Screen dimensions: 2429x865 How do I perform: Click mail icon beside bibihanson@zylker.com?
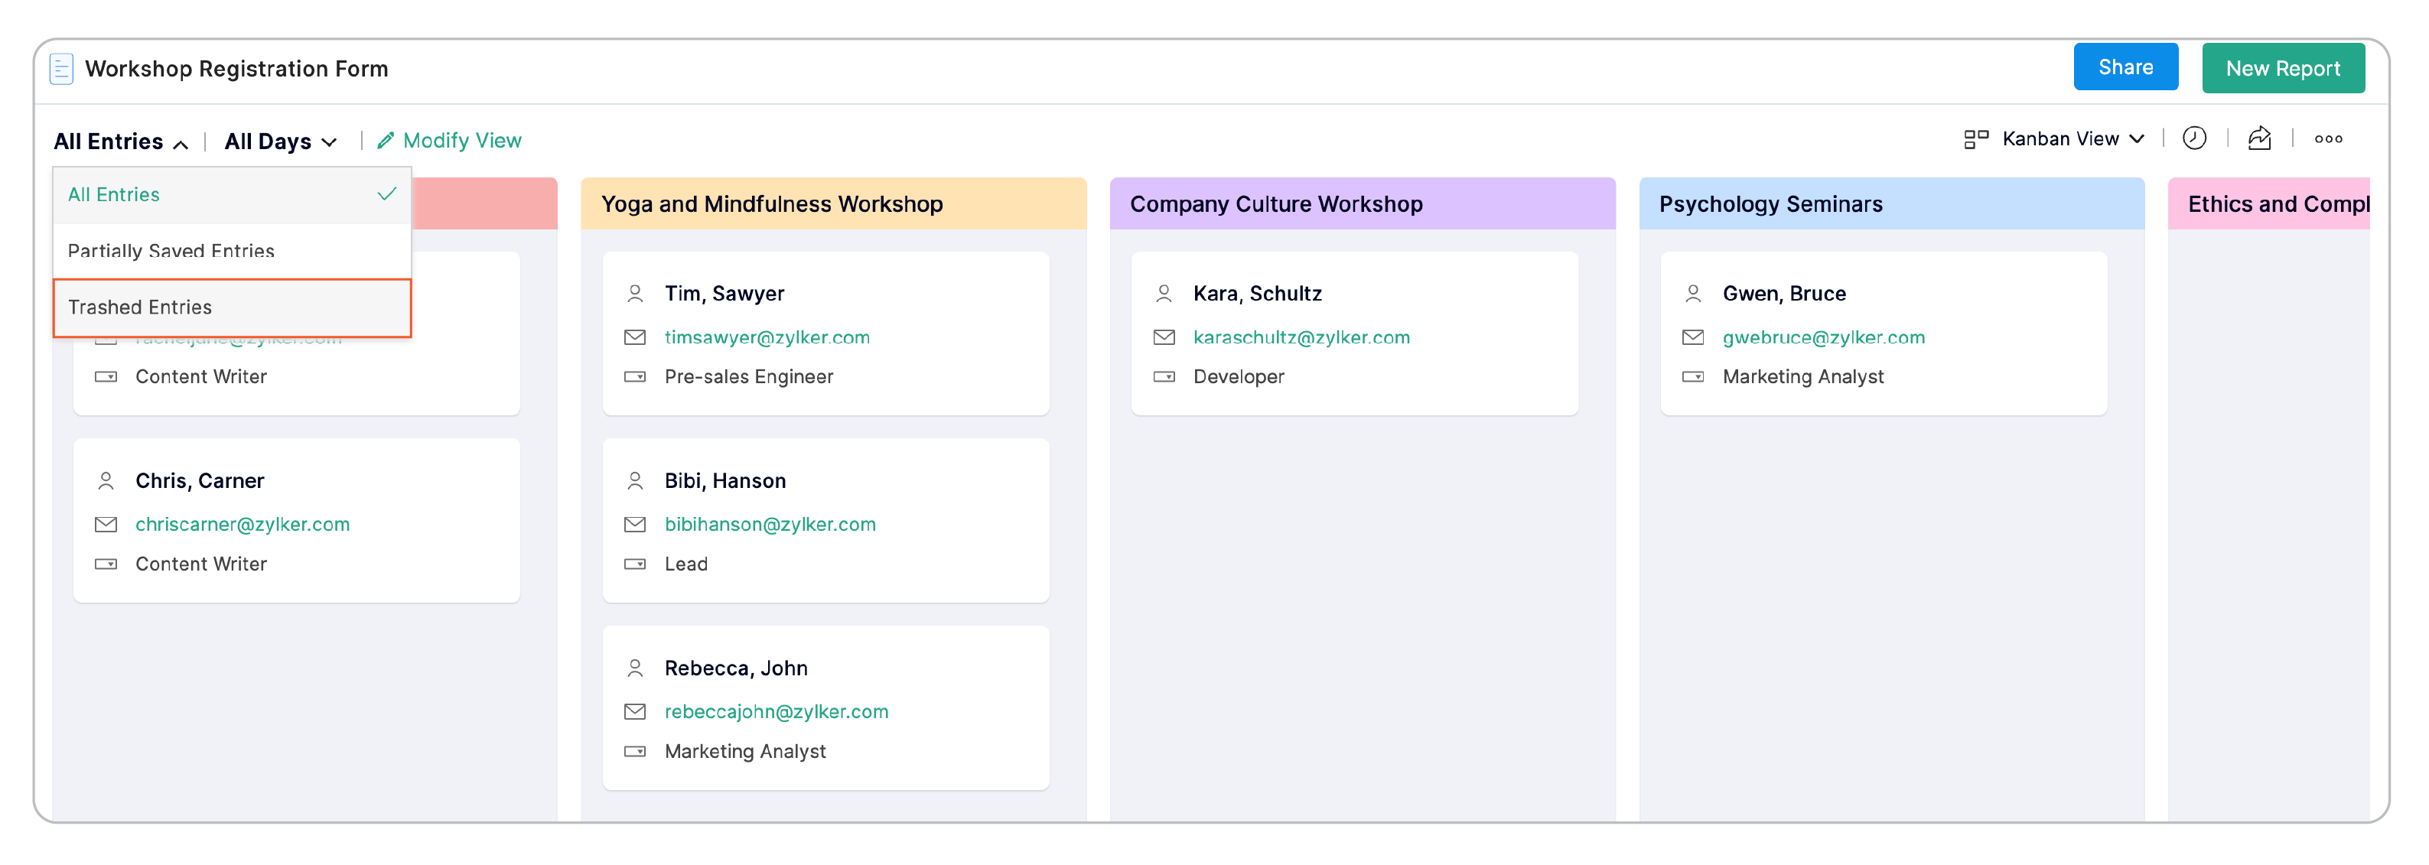click(x=636, y=525)
